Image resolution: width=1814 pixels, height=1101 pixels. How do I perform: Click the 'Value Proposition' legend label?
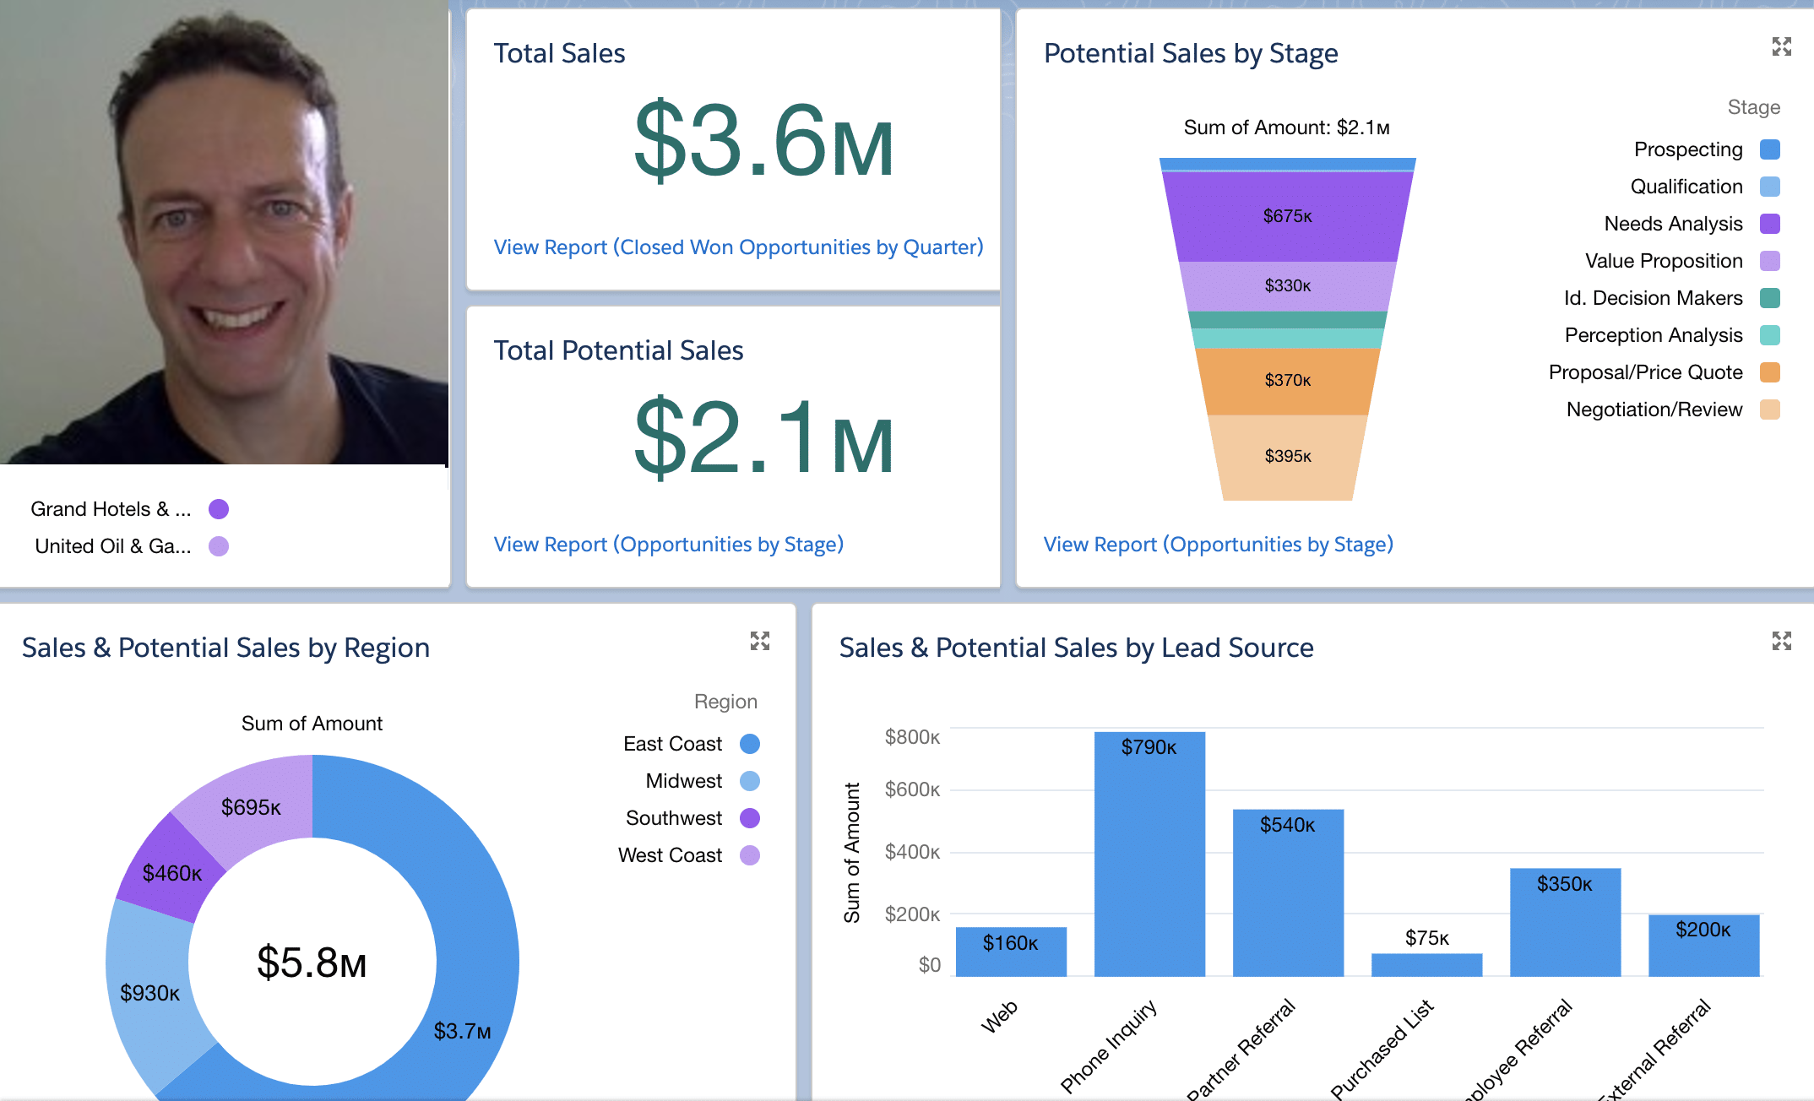1664,261
